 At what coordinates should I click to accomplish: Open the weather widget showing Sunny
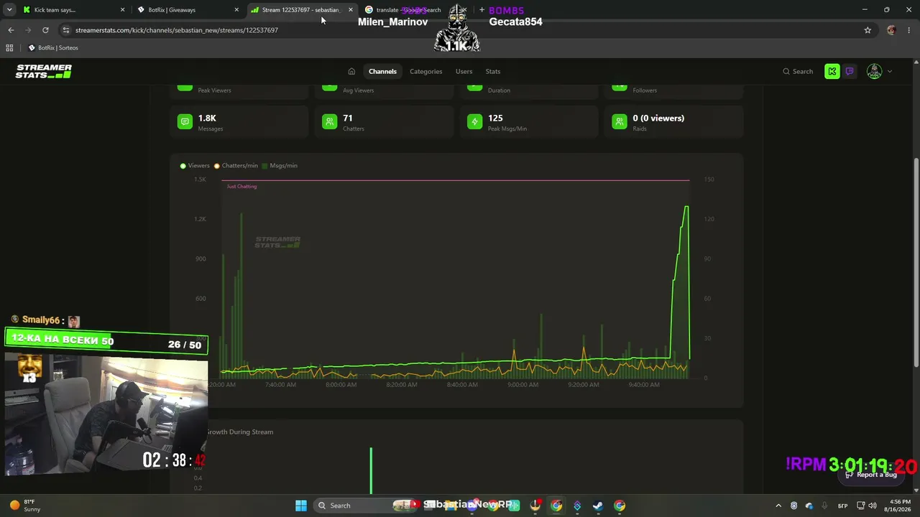[26, 506]
